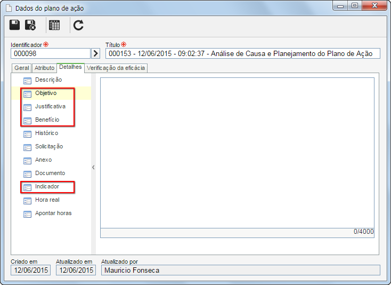Select Descrição in the details list
Image resolution: width=391 pixels, height=285 pixels.
[x=48, y=80]
